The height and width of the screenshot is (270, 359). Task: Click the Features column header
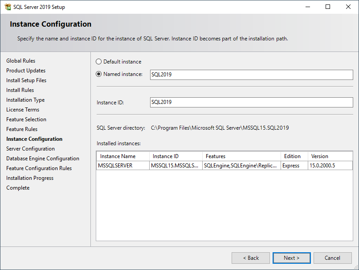(x=241, y=156)
